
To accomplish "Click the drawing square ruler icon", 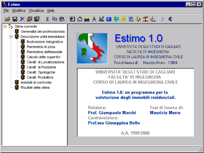I will tap(102, 19).
